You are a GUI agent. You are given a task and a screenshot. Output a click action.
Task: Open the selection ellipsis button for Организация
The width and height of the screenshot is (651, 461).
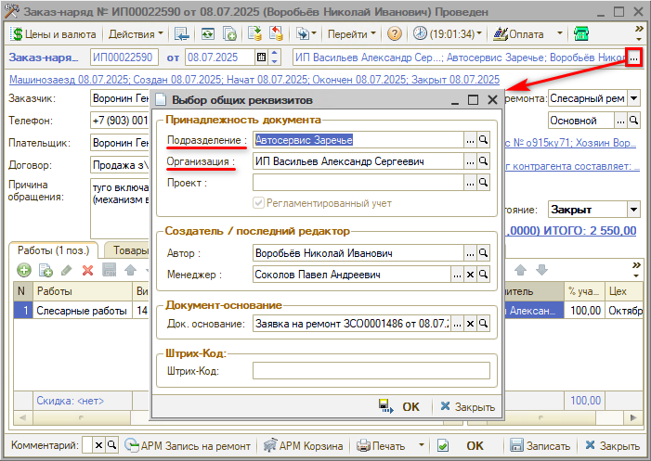(x=470, y=161)
